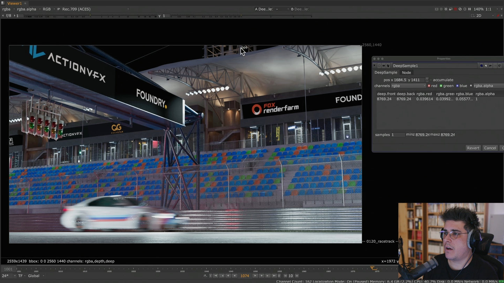Open the channels rgba dropdown
The height and width of the screenshot is (283, 504).
point(408,86)
